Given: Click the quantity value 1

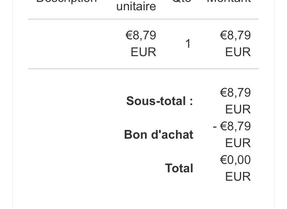Looking at the screenshot, I should (x=188, y=44).
